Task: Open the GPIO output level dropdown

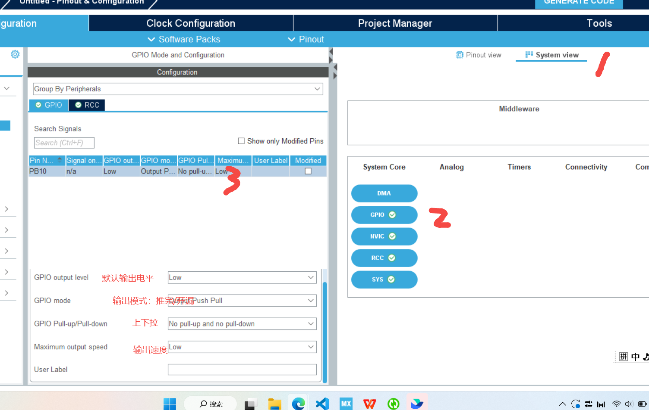Action: click(x=242, y=277)
